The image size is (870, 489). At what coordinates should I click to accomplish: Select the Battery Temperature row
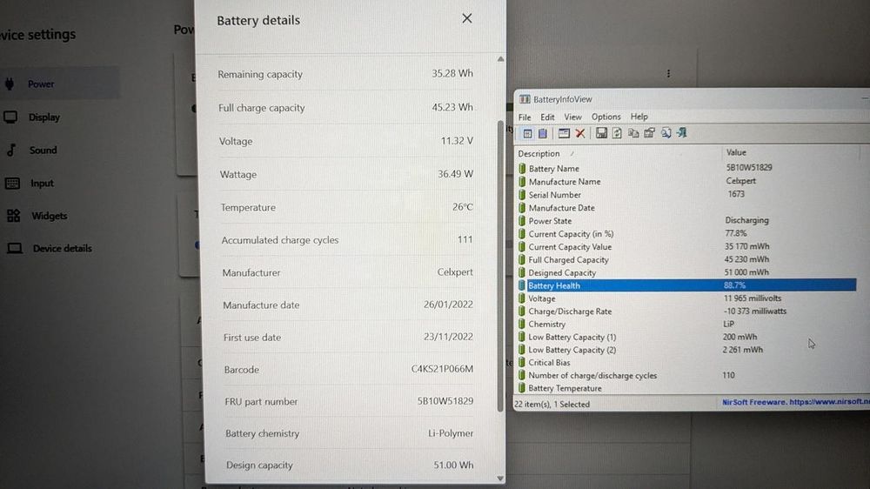[x=687, y=388]
